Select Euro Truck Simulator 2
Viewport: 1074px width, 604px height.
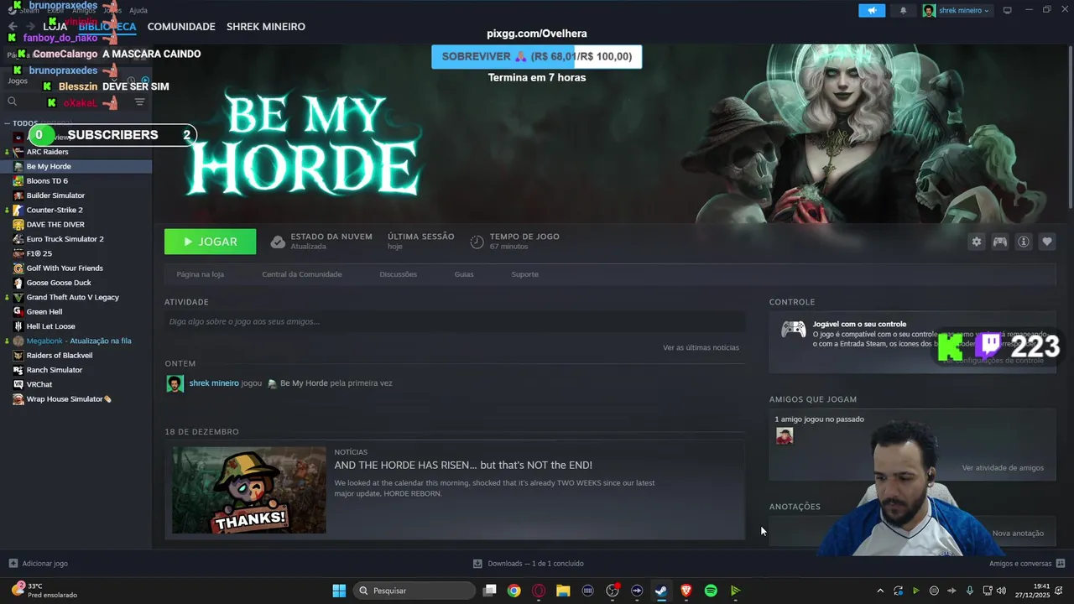pos(76,239)
